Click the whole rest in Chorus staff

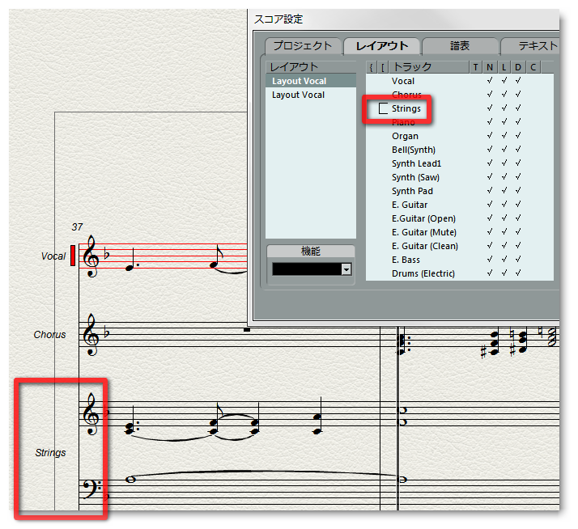[247, 330]
